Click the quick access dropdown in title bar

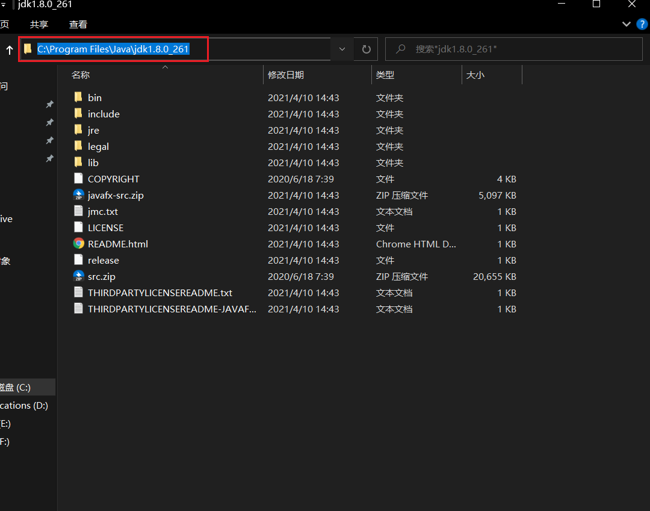4,5
